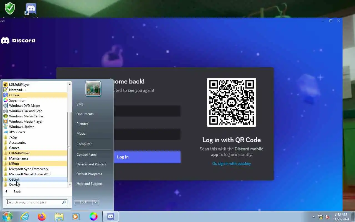
Task: Expand the 7-Zip folder
Action: point(35,137)
